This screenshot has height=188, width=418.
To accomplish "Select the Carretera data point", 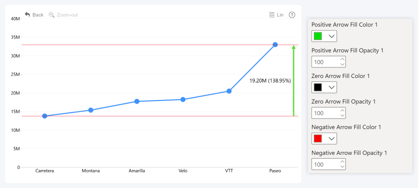I will click(45, 116).
